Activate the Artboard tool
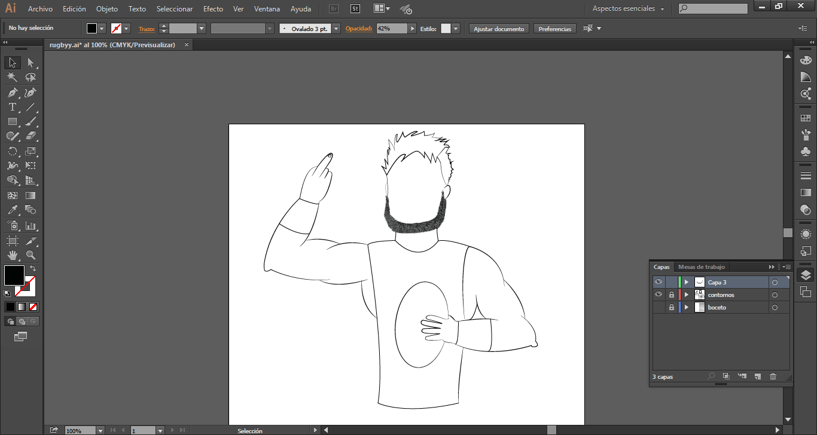This screenshot has width=817, height=435. pos(13,240)
